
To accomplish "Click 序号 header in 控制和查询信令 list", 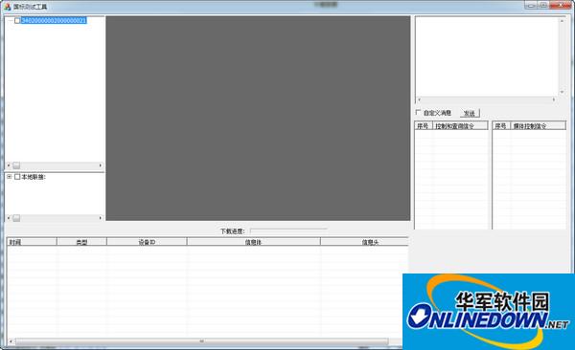I will (424, 125).
